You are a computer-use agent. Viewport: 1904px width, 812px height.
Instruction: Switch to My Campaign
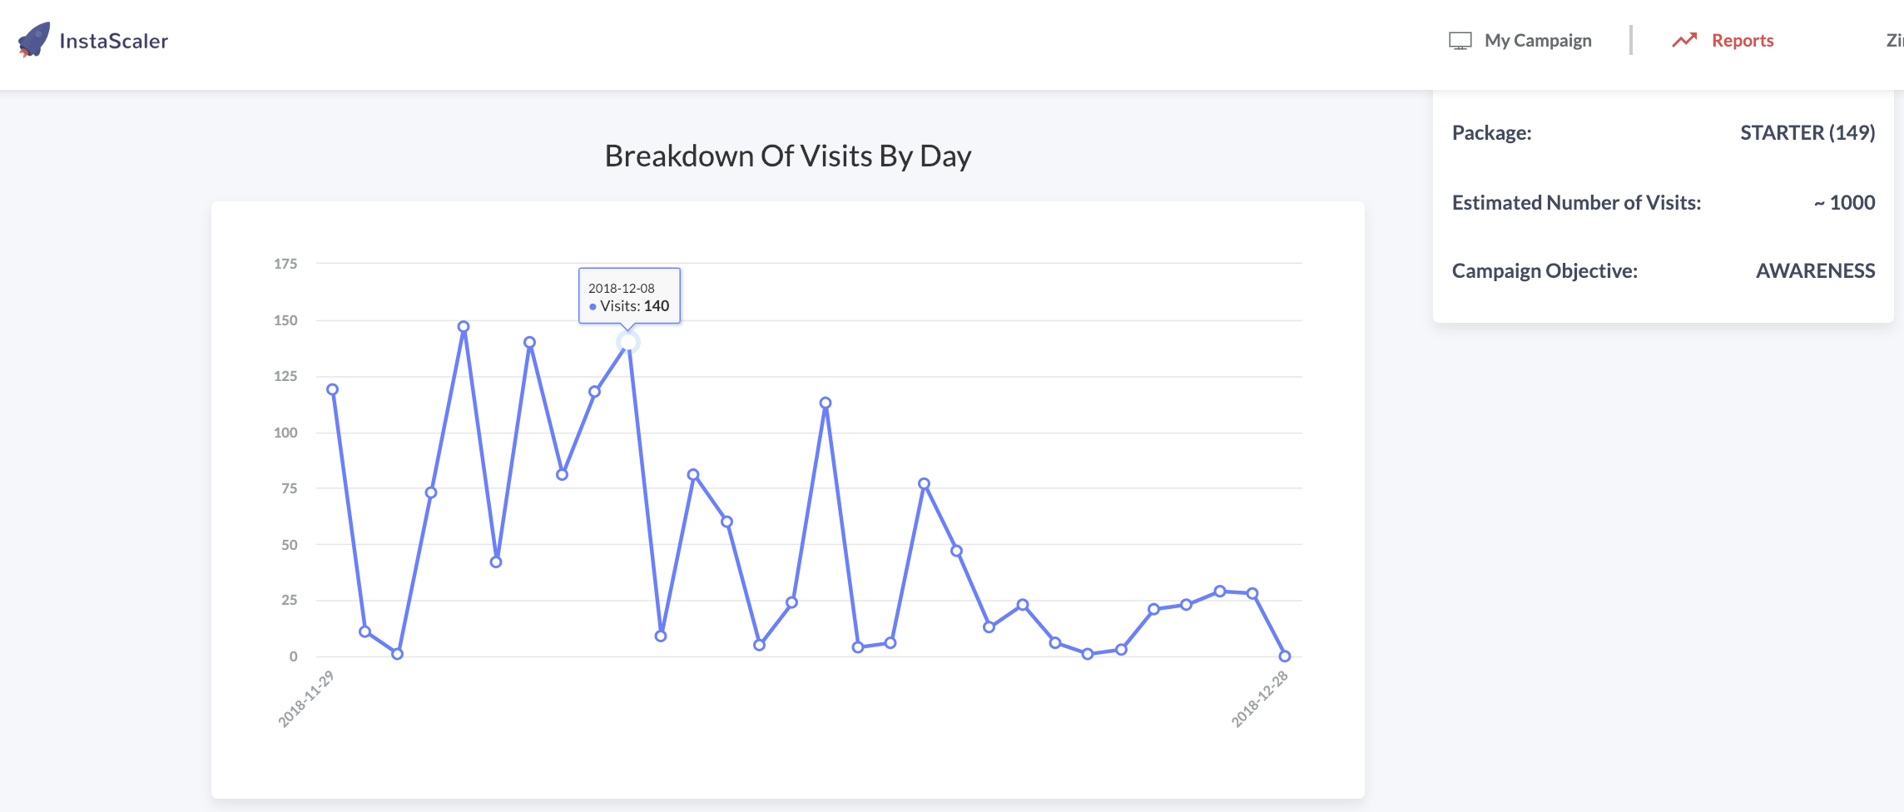coord(1538,39)
